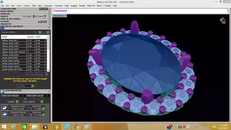Select the Yellow Gold:22KY row
This screenshot has width=231, height=130.
24,55
